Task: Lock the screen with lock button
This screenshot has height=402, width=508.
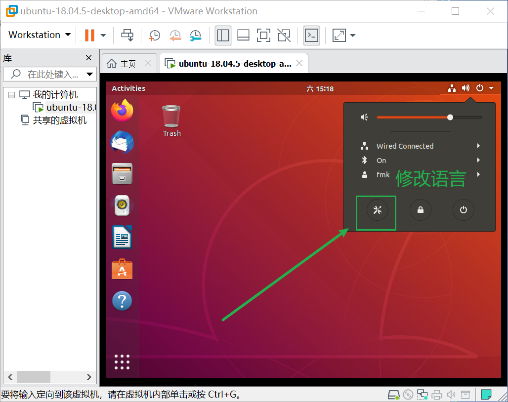Action: (421, 210)
